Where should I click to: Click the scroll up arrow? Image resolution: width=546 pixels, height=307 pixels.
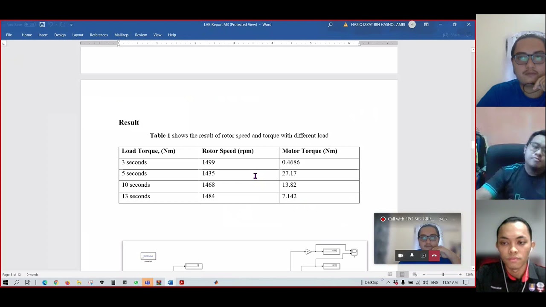click(473, 50)
